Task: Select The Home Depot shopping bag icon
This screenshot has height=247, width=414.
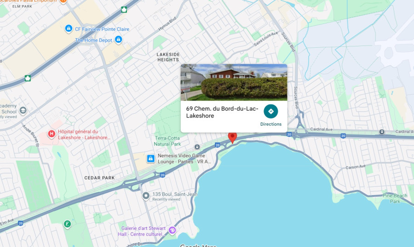Action: pos(119,40)
